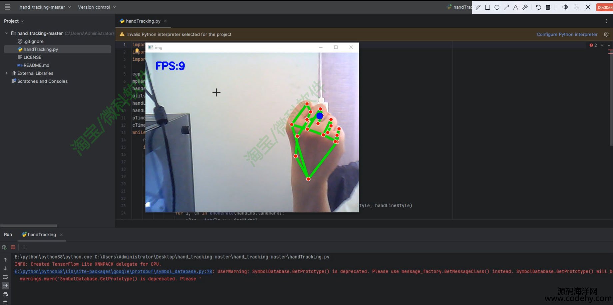
Task: Open interpreter warning settings gear
Action: click(x=606, y=34)
